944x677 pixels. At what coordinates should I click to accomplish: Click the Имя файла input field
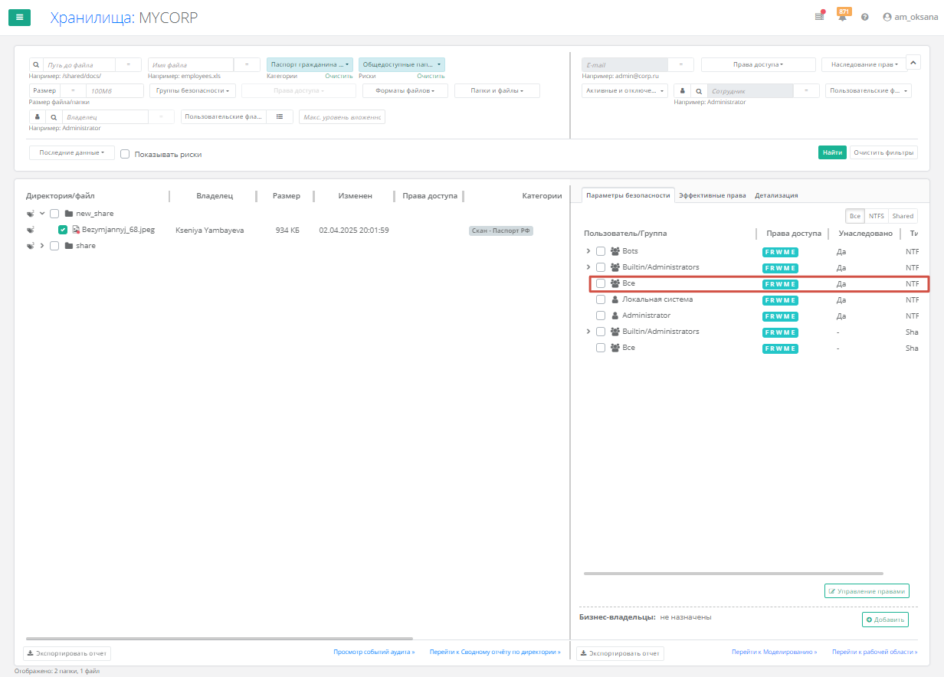pyautogui.click(x=191, y=65)
